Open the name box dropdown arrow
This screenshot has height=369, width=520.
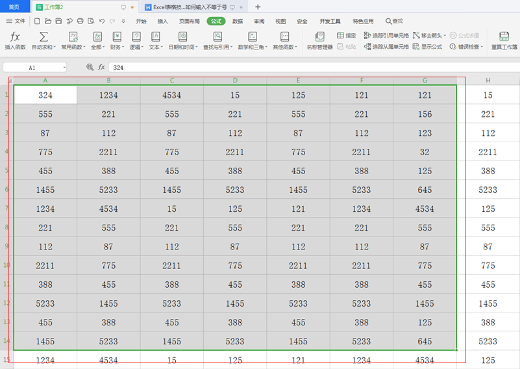click(x=64, y=68)
